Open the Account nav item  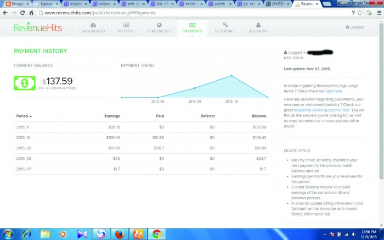[x=258, y=27]
